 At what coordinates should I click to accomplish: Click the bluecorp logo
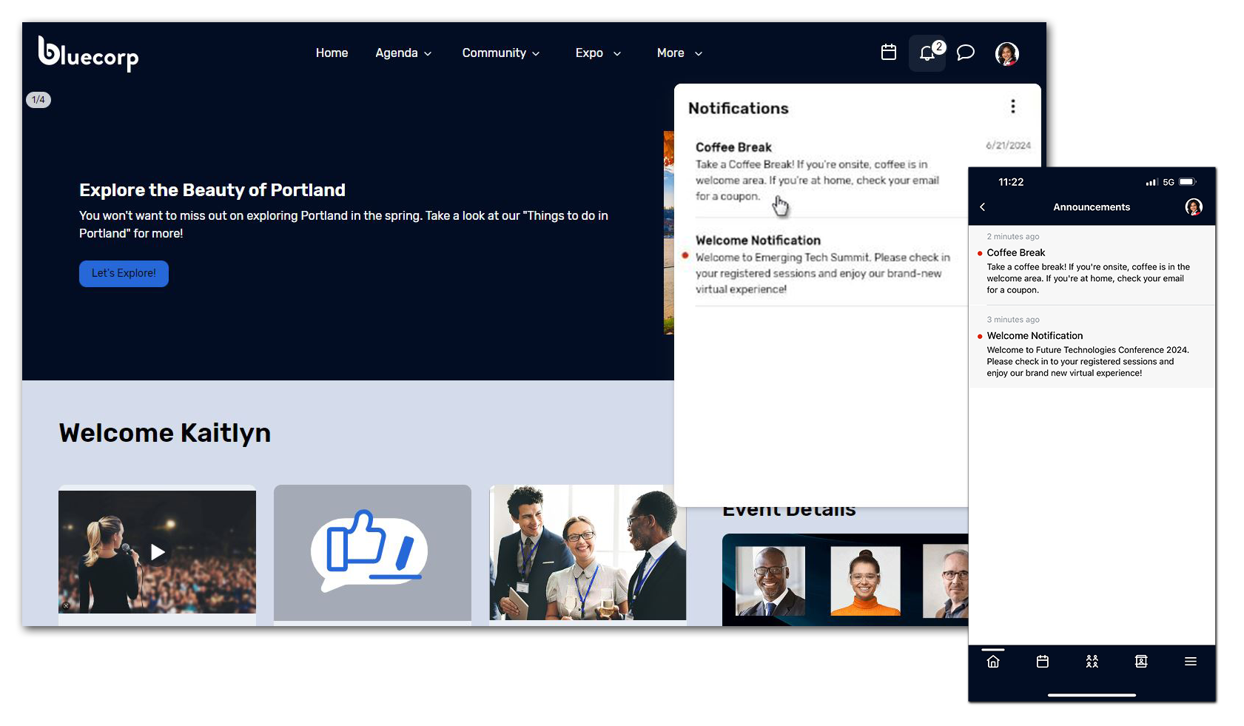[x=88, y=53]
